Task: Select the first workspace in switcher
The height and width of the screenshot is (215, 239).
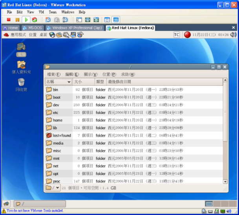Action: (x=209, y=204)
